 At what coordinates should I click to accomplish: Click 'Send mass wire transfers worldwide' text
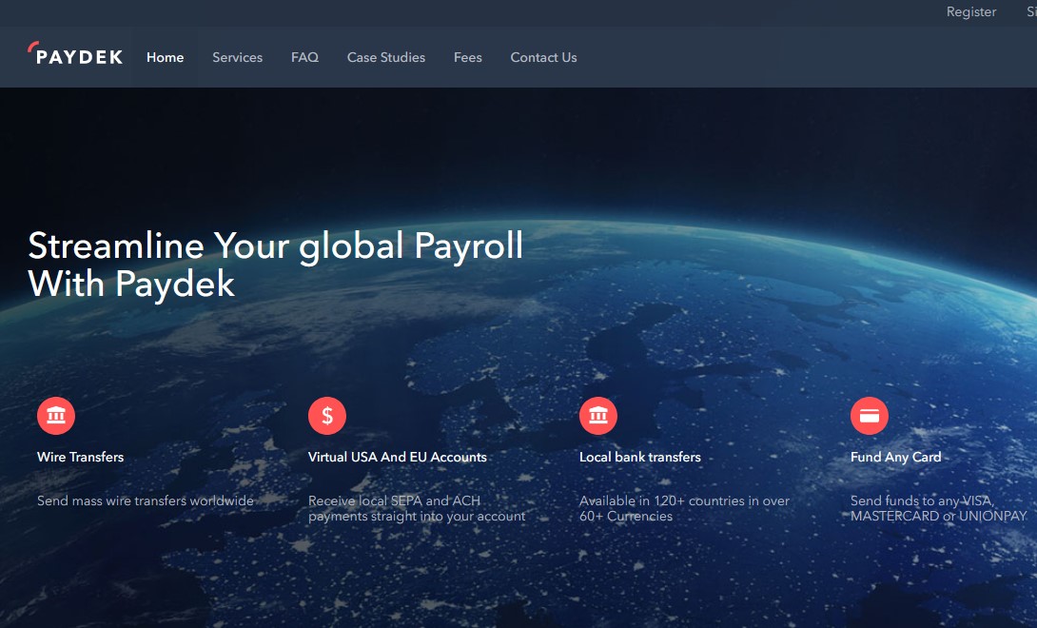pos(146,500)
